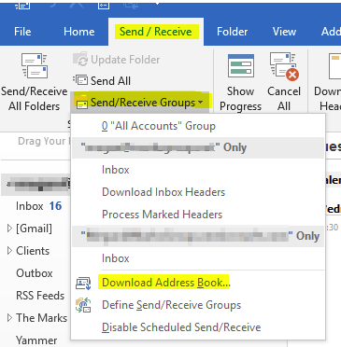Open the Send/Receive Groups dropdown arrow
The height and width of the screenshot is (347, 341).
pos(200,102)
